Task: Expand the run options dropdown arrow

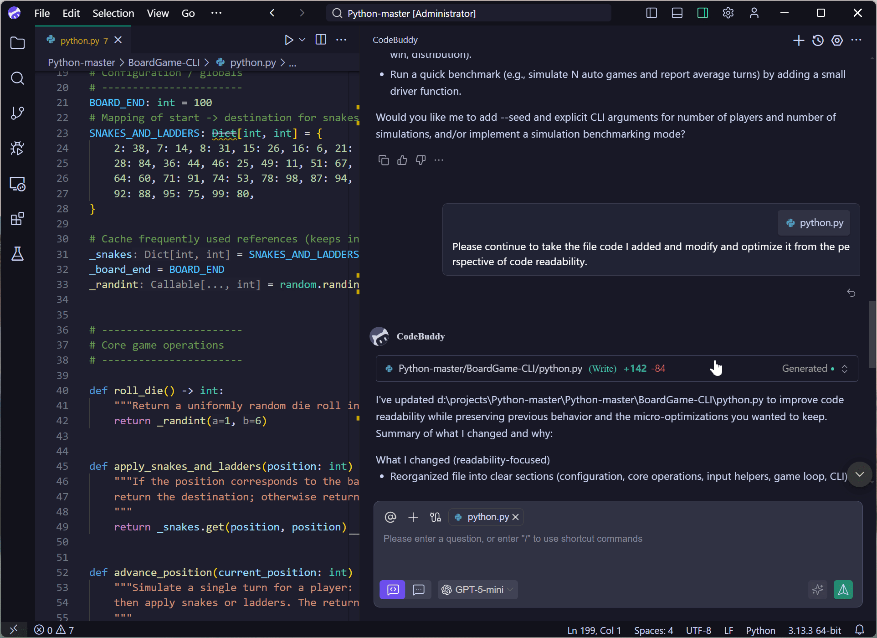Action: (302, 40)
